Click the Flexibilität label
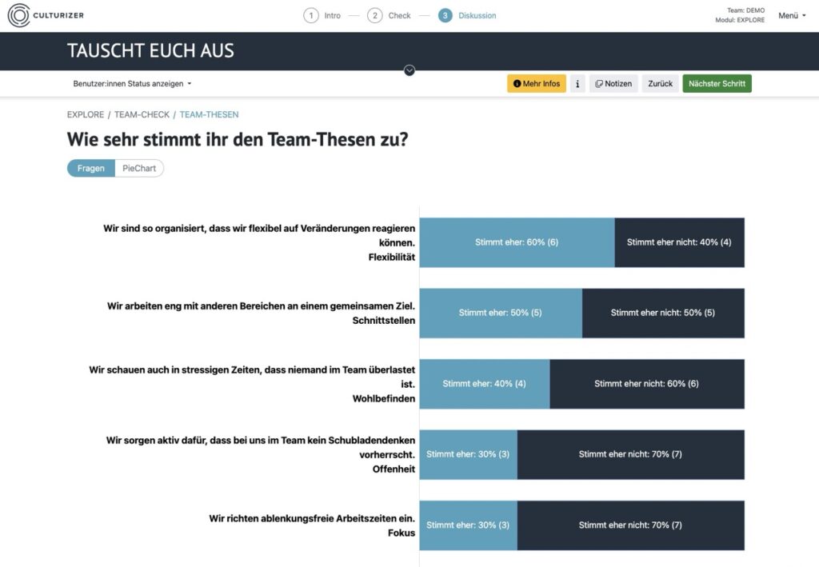Image resolution: width=819 pixels, height=567 pixels. (x=392, y=257)
